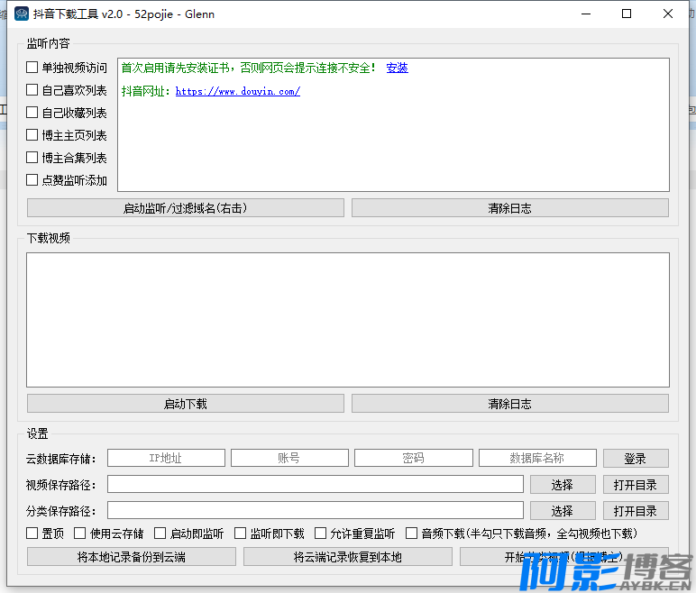Open the https://www.douyin.com/ link
Viewport: 696px width, 593px height.
(238, 91)
